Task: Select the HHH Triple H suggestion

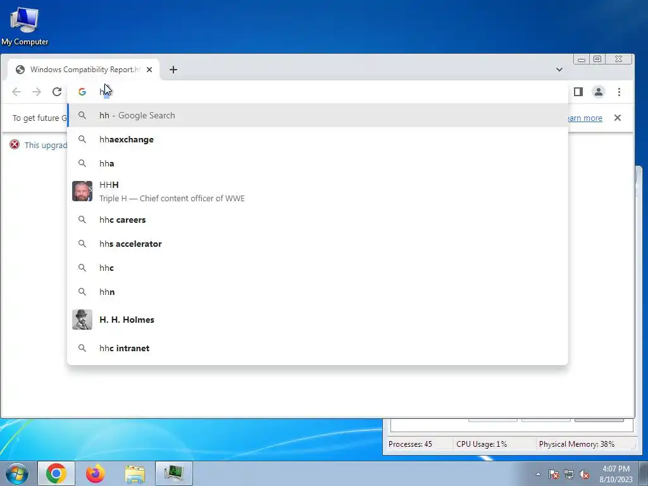Action: 318,191
